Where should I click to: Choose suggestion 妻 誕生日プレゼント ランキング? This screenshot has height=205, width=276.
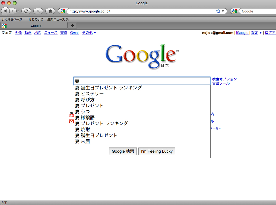tap(142, 88)
